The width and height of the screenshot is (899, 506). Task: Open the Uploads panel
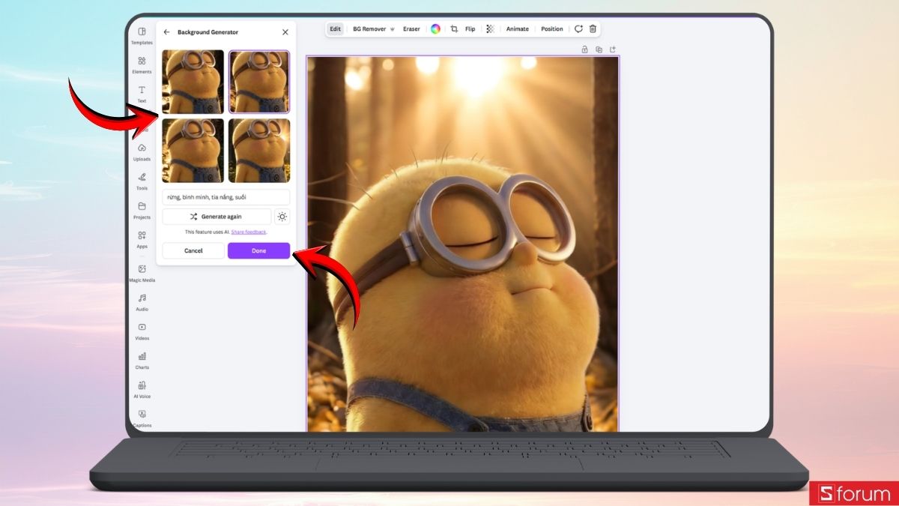click(142, 153)
